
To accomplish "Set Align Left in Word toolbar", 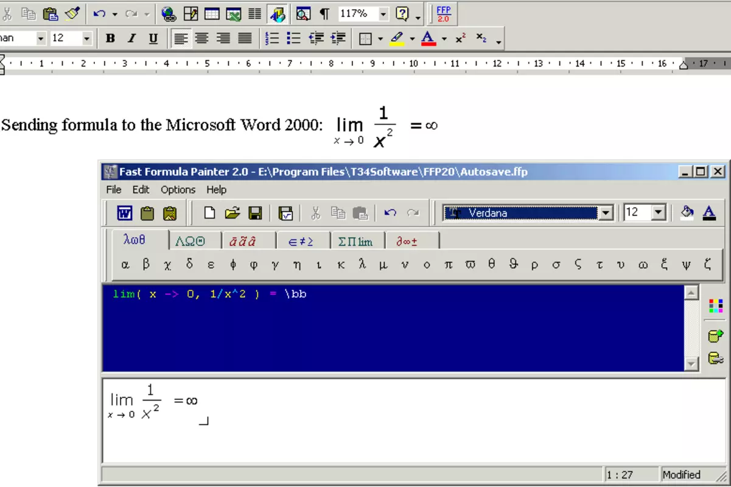I will (181, 38).
